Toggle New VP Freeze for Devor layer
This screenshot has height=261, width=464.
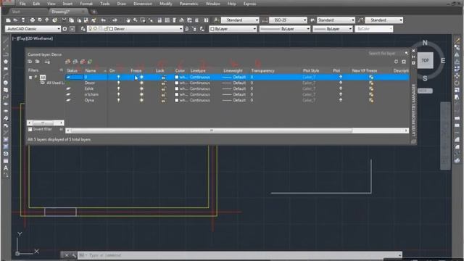[370, 83]
